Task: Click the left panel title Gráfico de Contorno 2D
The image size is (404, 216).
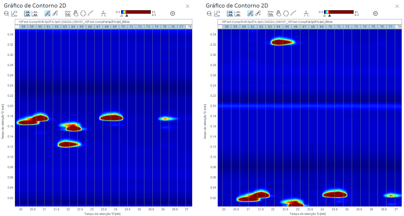Action: pyautogui.click(x=35, y=5)
